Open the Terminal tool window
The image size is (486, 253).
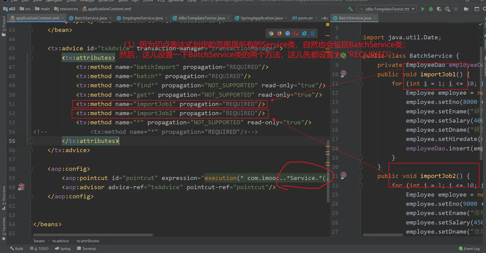coord(86,248)
